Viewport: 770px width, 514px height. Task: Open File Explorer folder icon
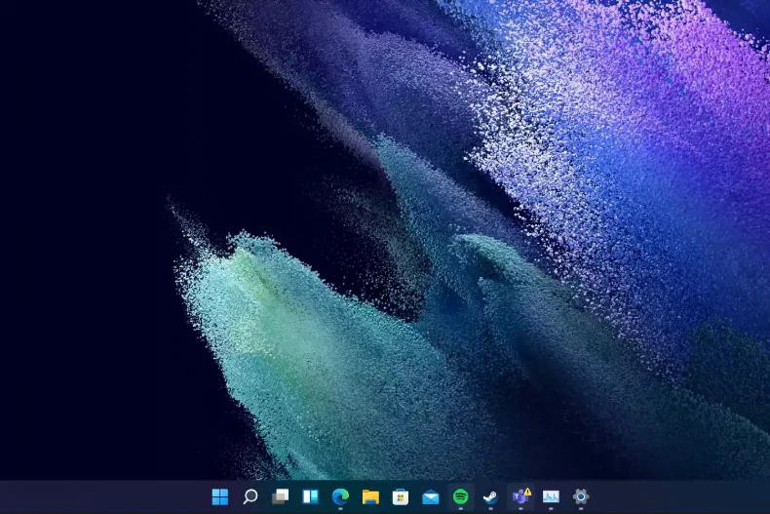370,496
